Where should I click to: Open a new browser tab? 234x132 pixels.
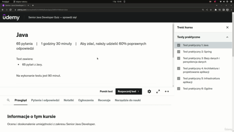pos(33,5)
